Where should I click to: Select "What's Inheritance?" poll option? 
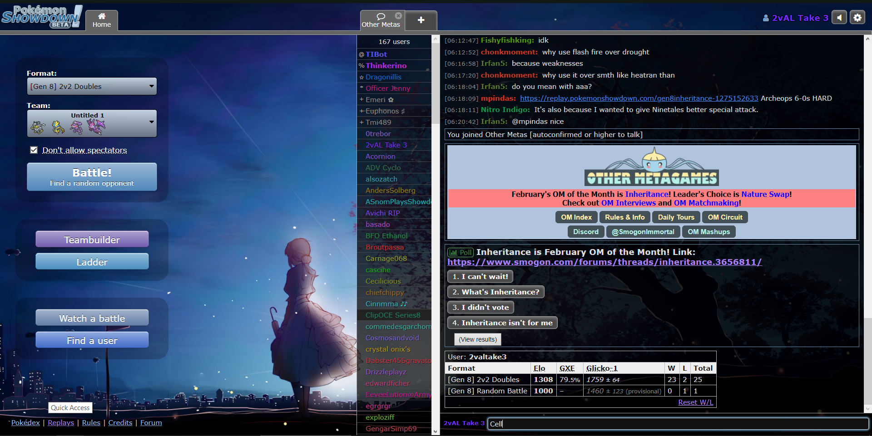click(x=495, y=292)
